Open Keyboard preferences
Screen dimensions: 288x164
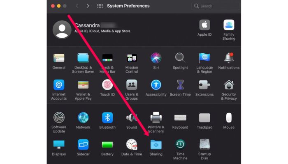[180, 118]
